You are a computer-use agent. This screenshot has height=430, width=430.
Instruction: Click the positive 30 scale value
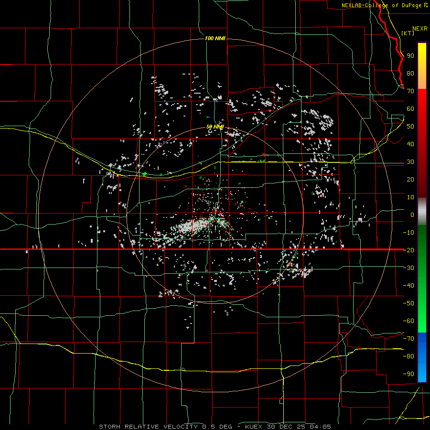tap(410, 162)
